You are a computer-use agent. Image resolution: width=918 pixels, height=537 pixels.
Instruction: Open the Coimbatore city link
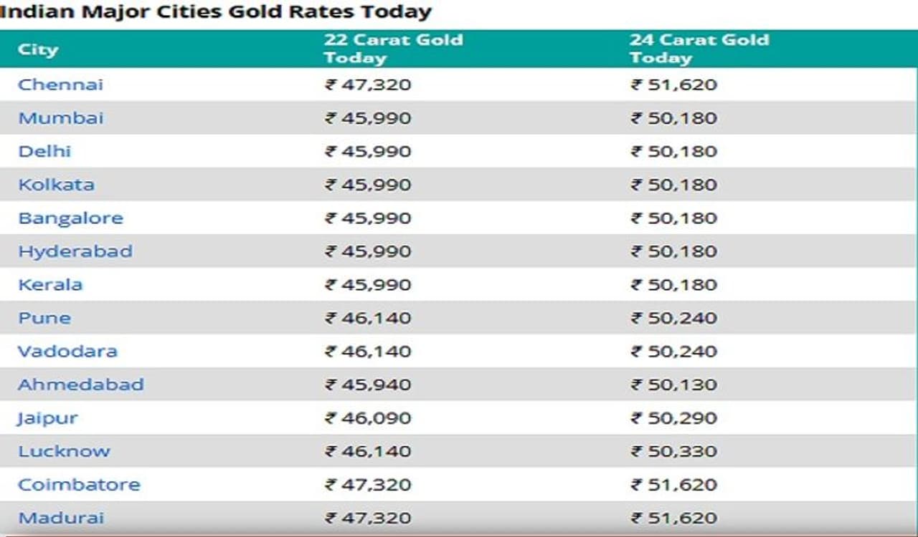[79, 484]
